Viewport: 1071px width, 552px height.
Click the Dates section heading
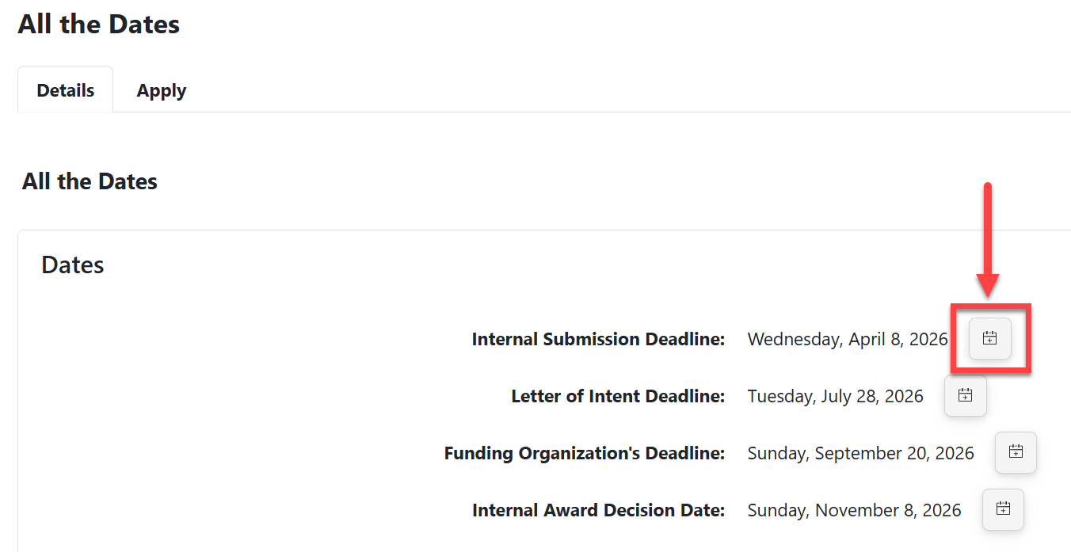point(72,265)
